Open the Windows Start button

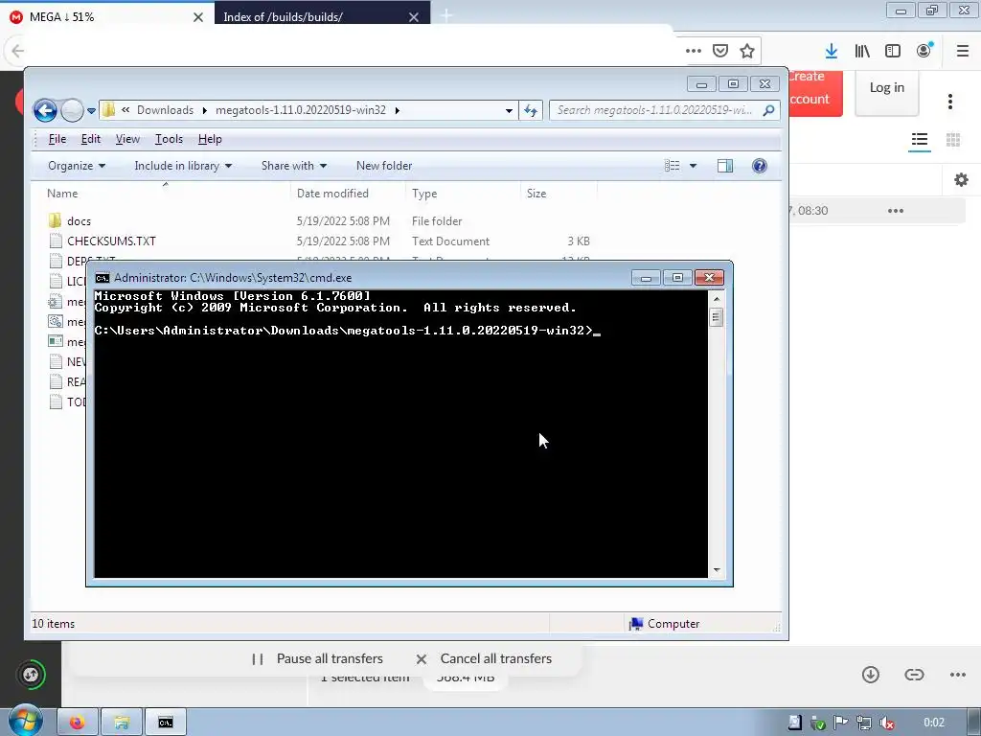pyautogui.click(x=25, y=722)
